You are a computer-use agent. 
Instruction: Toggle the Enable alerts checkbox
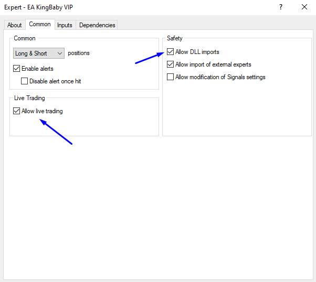pyautogui.click(x=16, y=69)
